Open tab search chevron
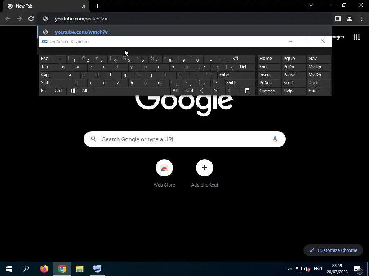This screenshot has width=369, height=276. (311, 5)
